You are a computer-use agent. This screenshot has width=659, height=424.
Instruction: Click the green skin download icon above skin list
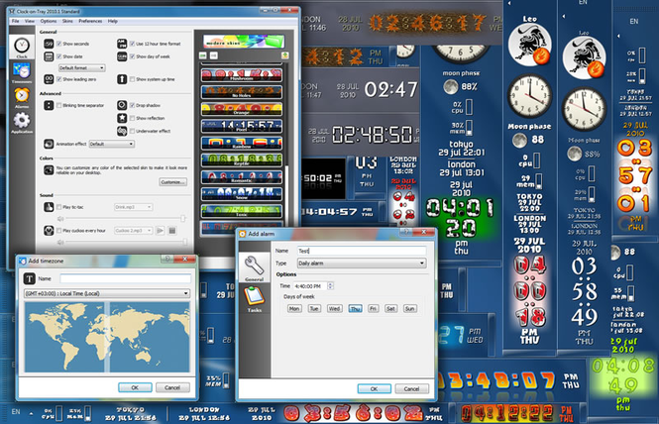(285, 55)
